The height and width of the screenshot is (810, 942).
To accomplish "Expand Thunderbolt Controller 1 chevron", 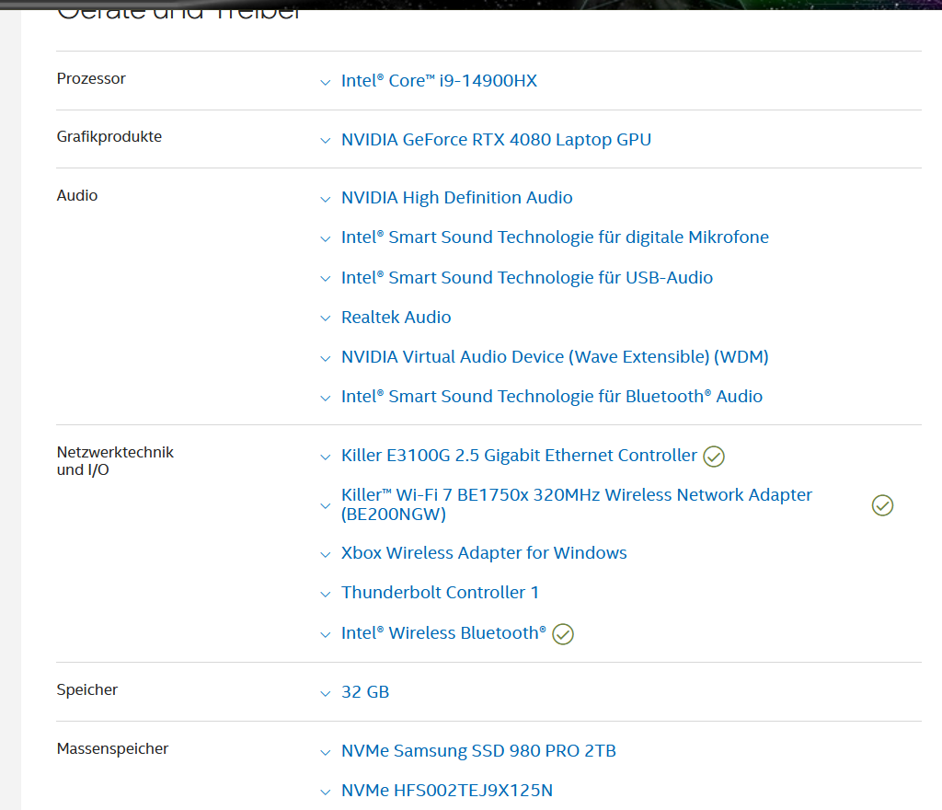I will click(x=325, y=595).
